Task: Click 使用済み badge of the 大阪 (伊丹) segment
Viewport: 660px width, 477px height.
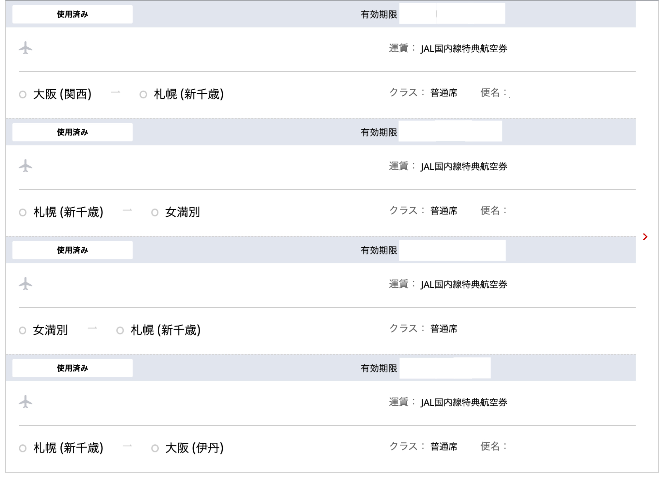Action: point(72,368)
